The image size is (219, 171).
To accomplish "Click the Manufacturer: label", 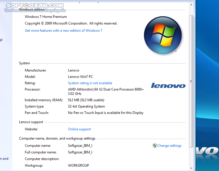I will [36, 70].
